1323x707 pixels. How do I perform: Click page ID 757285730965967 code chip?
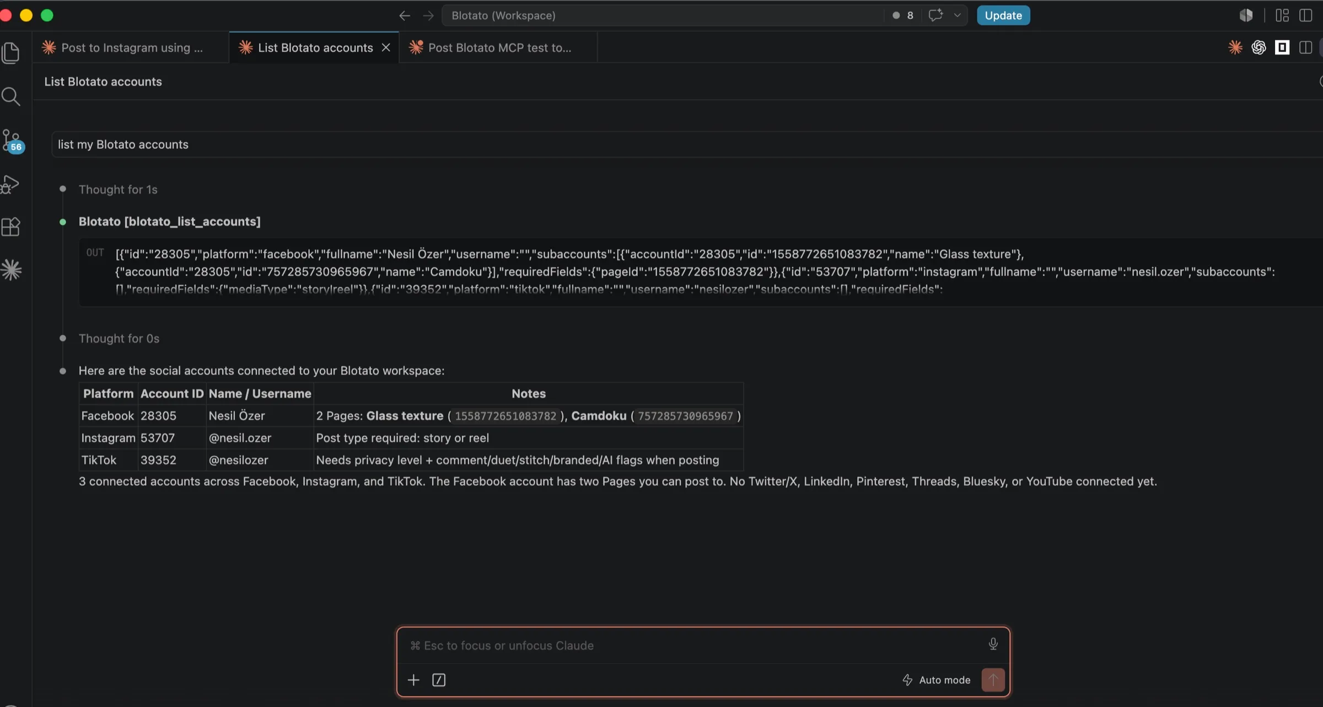(685, 416)
